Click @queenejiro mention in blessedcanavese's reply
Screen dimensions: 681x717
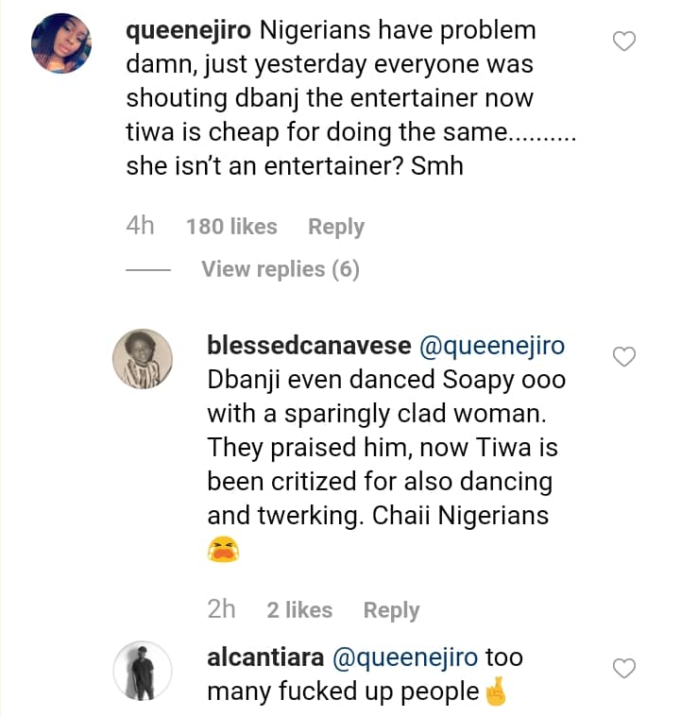pyautogui.click(x=491, y=346)
